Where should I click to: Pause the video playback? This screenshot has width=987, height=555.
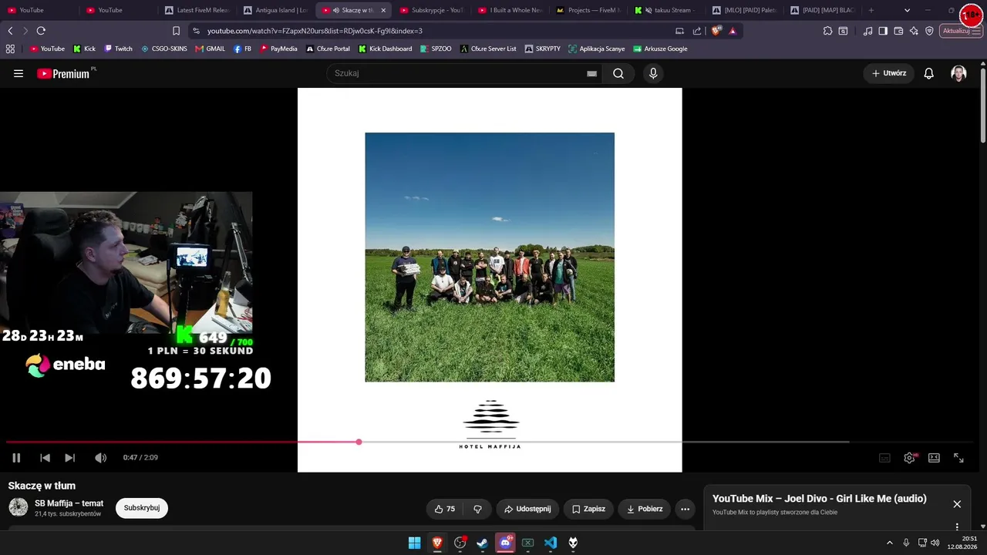(16, 458)
